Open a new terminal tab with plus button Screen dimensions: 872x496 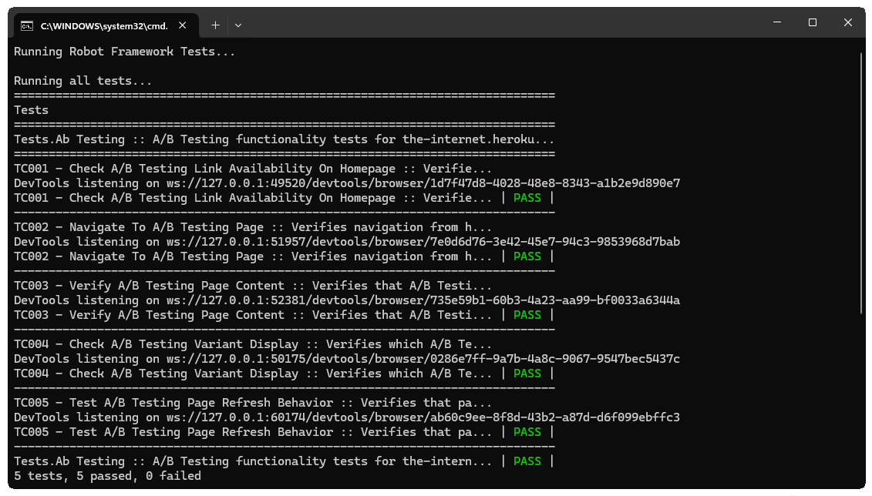(215, 25)
